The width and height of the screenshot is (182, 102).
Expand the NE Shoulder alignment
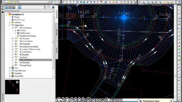pos(13,39)
